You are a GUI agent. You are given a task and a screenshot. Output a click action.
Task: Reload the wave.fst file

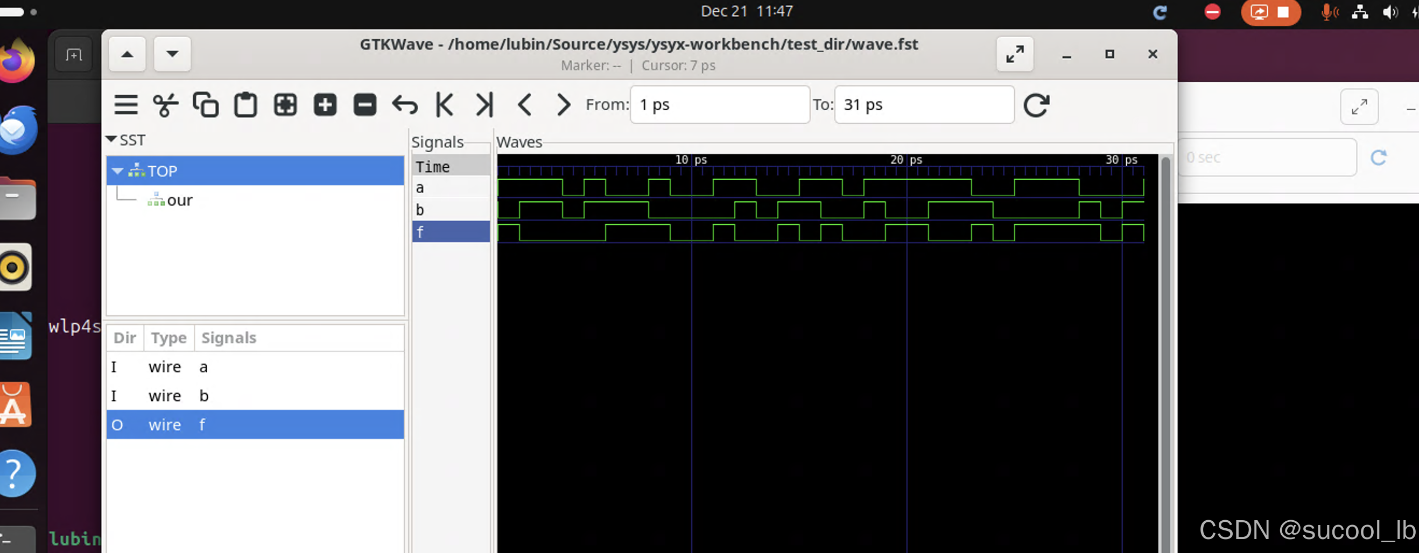click(1036, 104)
